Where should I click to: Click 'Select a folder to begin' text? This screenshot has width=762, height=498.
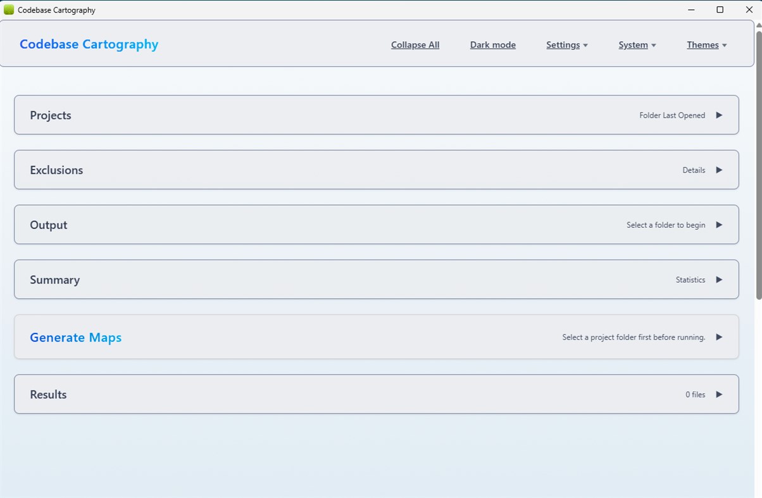tap(666, 225)
